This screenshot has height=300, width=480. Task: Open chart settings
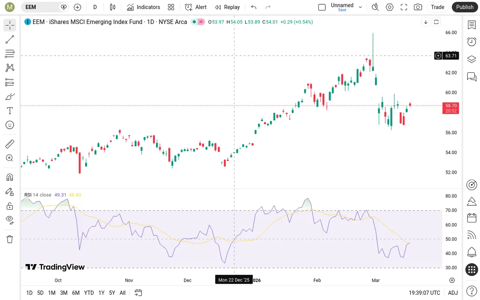coord(389,7)
